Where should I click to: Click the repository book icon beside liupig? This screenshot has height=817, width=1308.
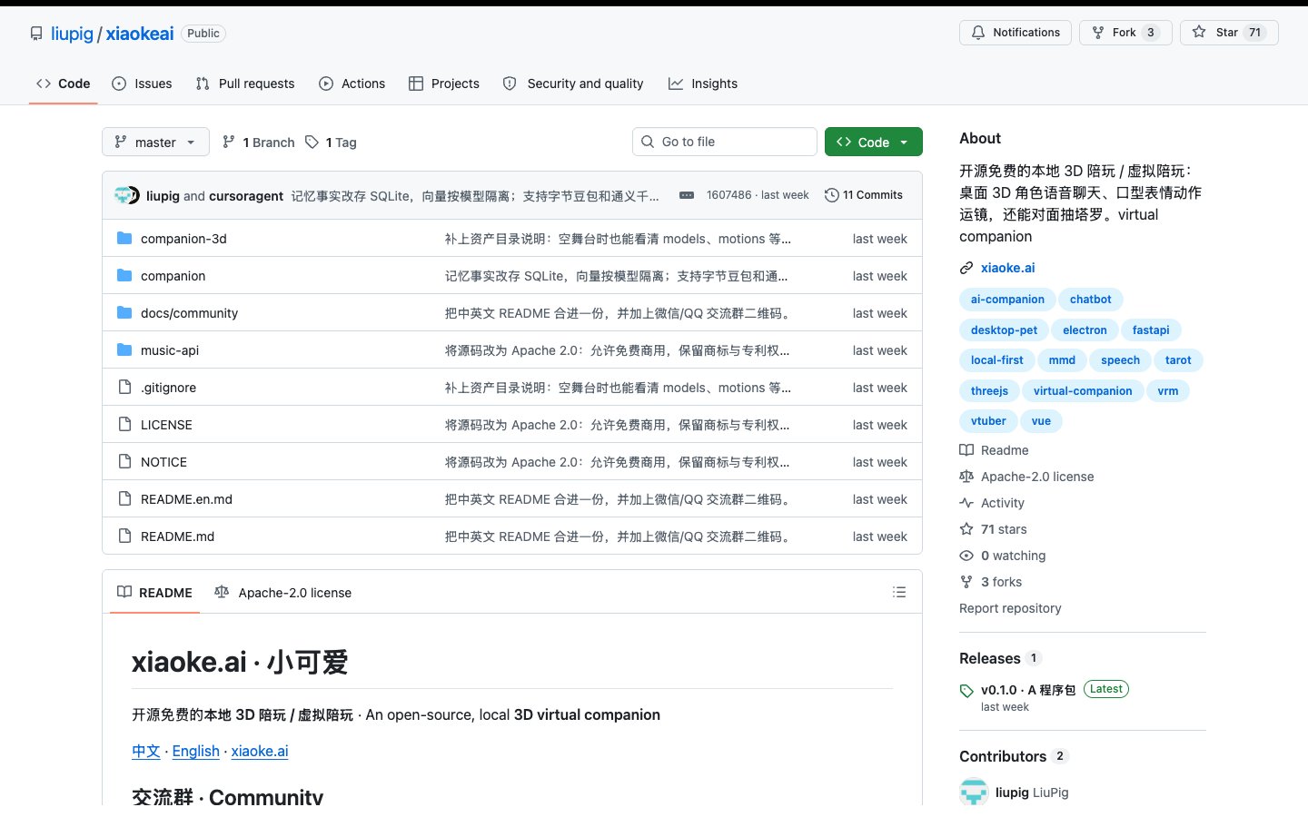[36, 34]
